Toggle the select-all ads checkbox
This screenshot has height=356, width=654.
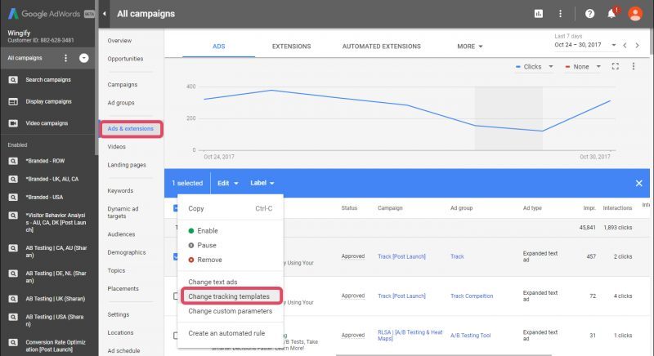175,208
